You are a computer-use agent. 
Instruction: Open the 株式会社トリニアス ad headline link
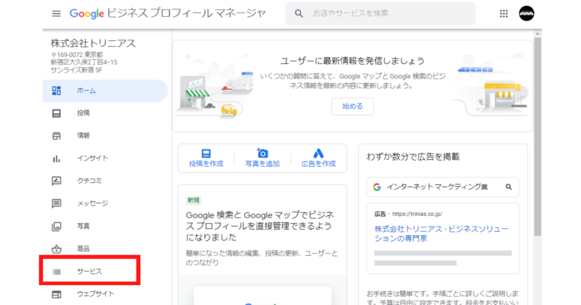[x=441, y=234]
